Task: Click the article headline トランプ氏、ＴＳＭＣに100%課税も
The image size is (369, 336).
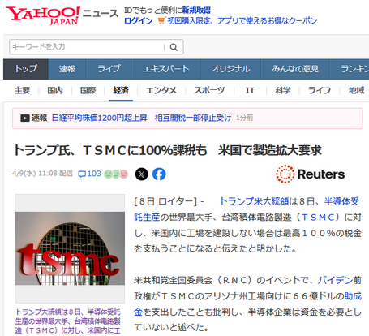Action: point(168,150)
